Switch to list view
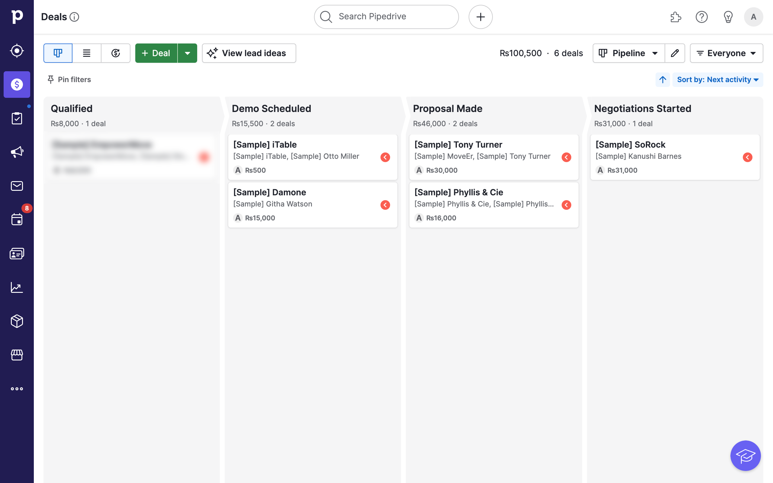This screenshot has height=483, width=773. 87,53
